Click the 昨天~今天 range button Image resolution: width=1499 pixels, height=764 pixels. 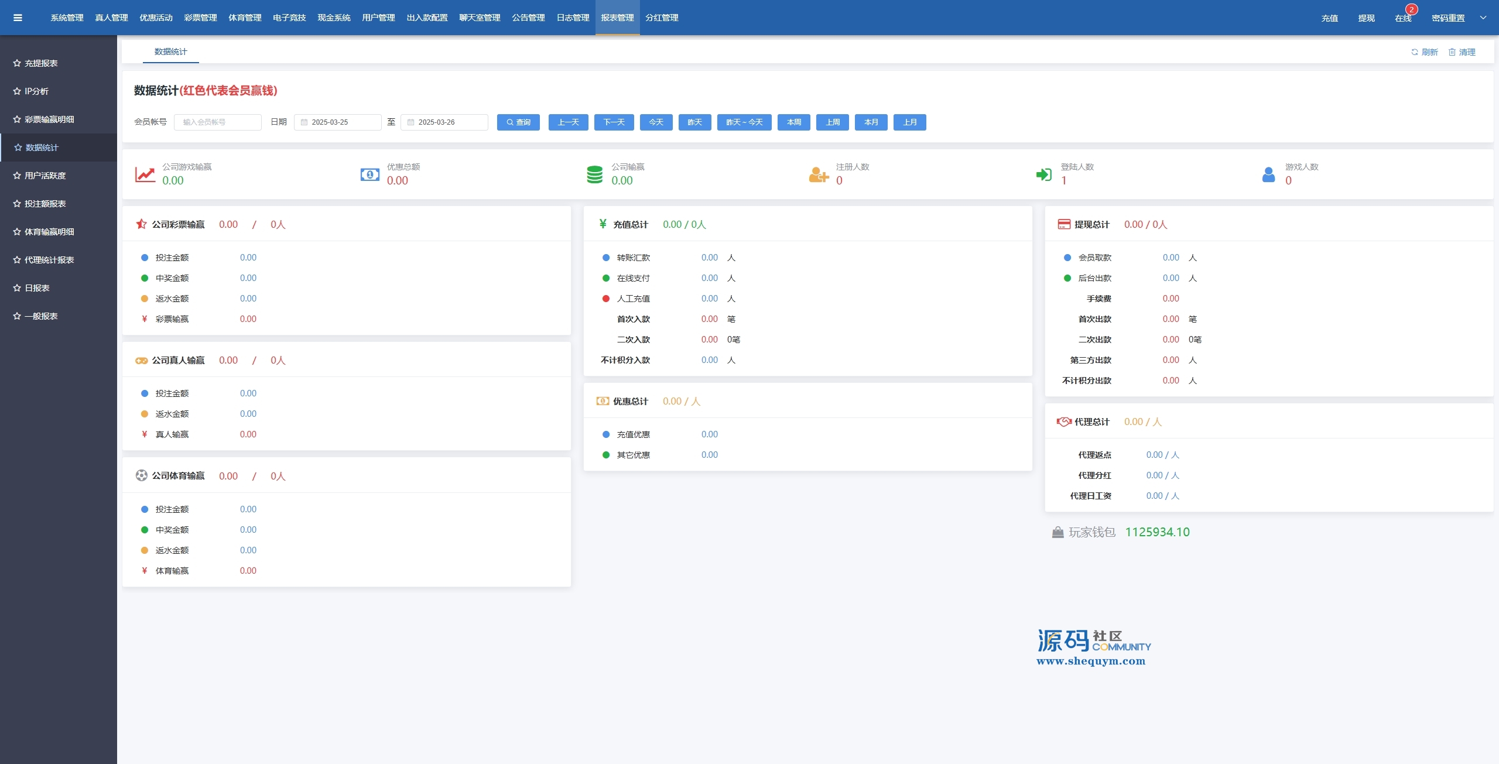pos(744,122)
